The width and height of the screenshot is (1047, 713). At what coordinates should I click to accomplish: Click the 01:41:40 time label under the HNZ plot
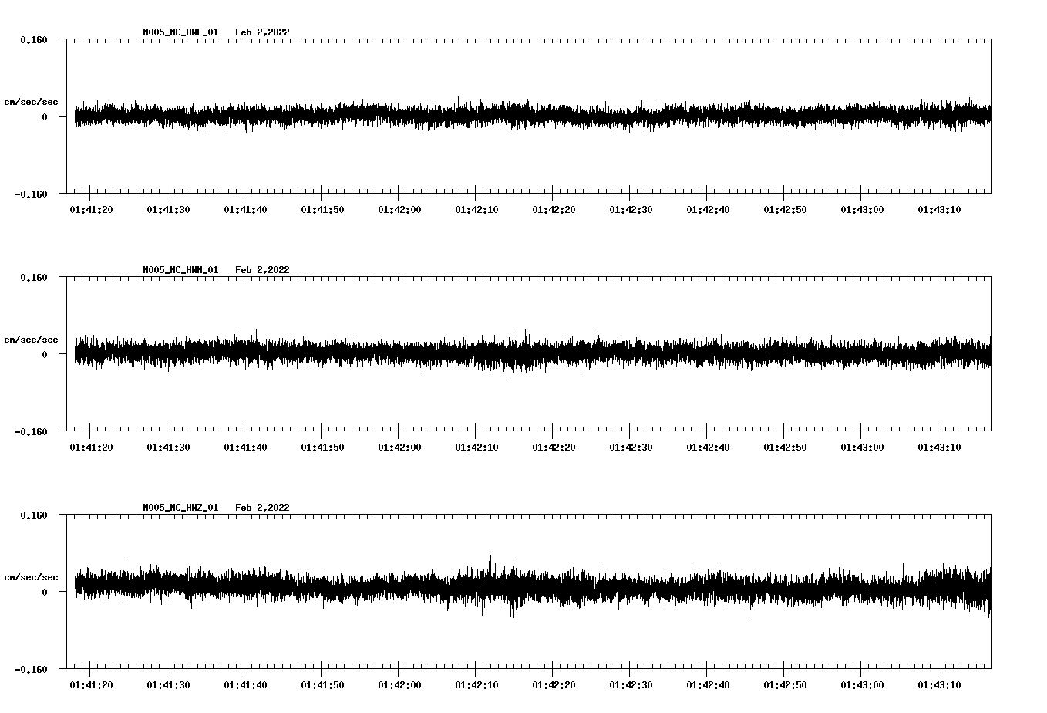click(245, 685)
